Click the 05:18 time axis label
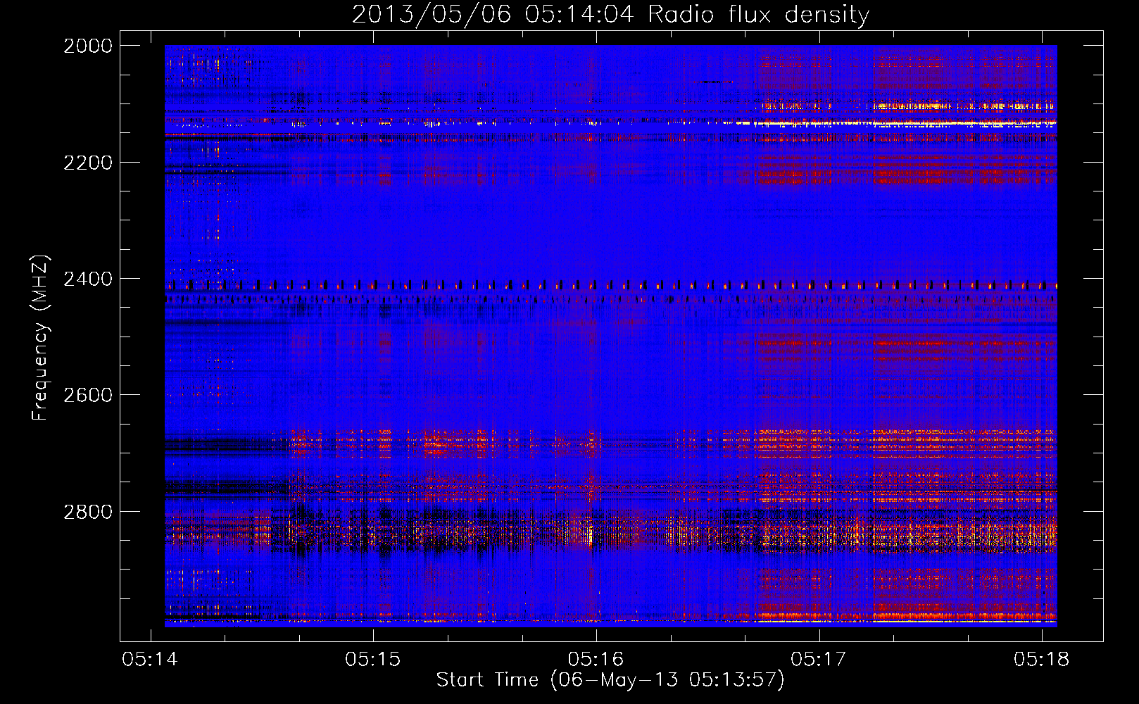This screenshot has width=1139, height=704. pos(1042,659)
